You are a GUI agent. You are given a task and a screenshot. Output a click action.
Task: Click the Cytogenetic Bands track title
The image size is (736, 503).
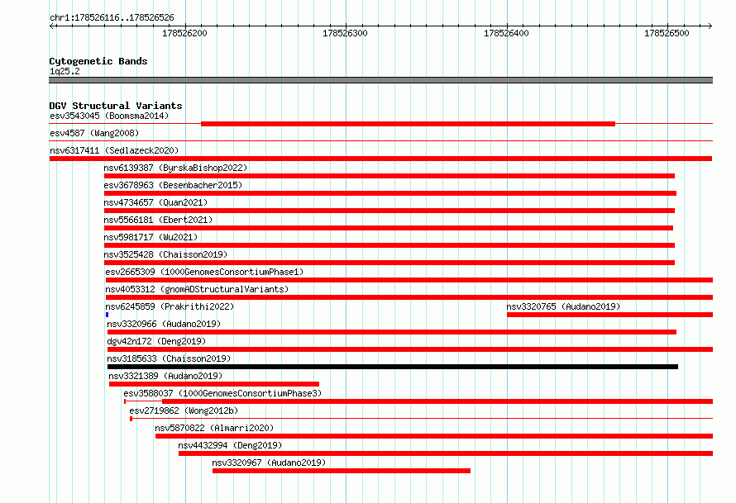(98, 61)
